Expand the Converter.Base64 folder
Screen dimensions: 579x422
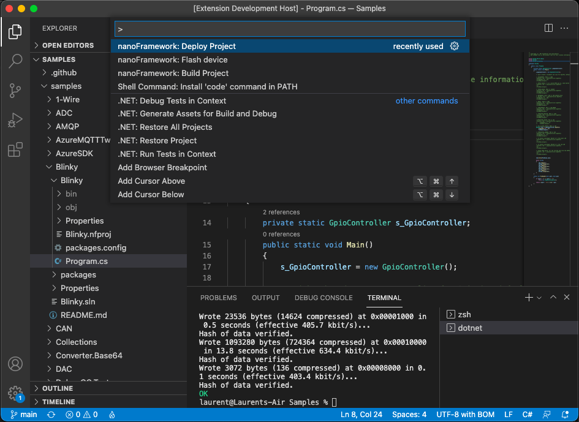click(108, 355)
